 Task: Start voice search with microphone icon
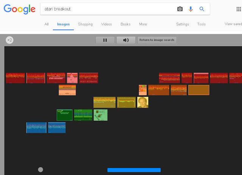pyautogui.click(x=191, y=9)
